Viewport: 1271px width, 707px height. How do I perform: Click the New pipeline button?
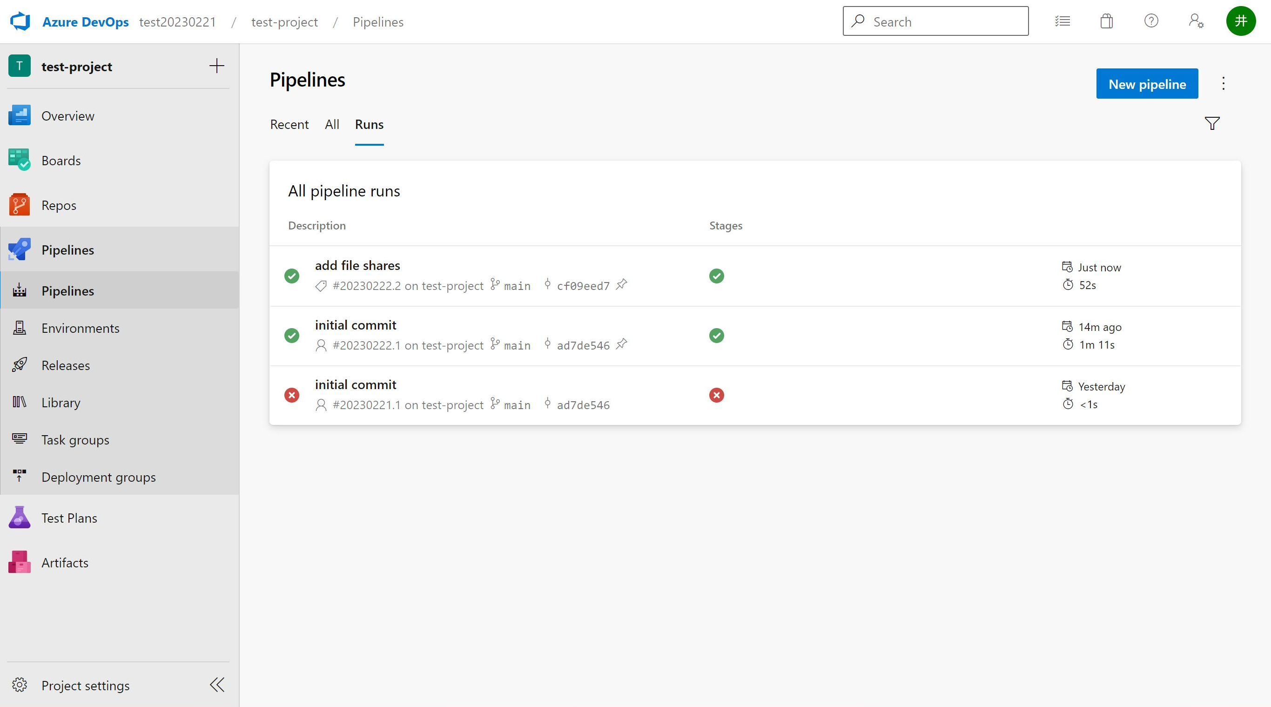(x=1147, y=84)
